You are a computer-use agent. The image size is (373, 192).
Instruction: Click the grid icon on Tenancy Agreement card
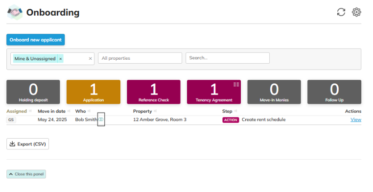click(x=236, y=84)
